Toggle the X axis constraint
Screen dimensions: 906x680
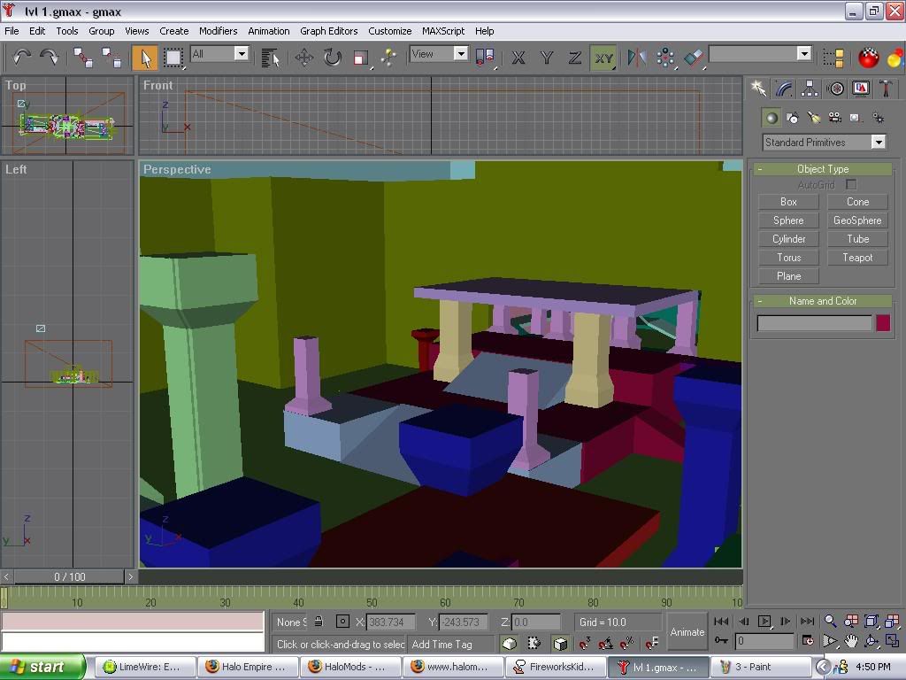tap(518, 58)
